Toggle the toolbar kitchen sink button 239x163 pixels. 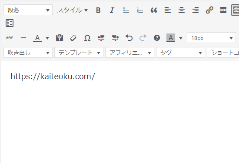236,10
